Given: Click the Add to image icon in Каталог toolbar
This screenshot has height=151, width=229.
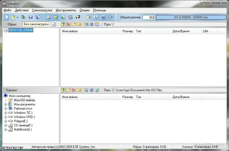Looking at the screenshot, I should click(86, 90).
